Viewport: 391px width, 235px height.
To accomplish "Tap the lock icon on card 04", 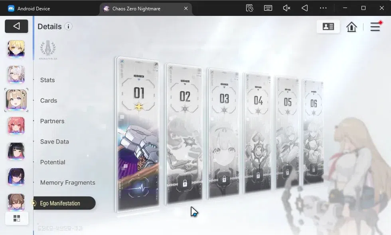I will click(258, 175).
